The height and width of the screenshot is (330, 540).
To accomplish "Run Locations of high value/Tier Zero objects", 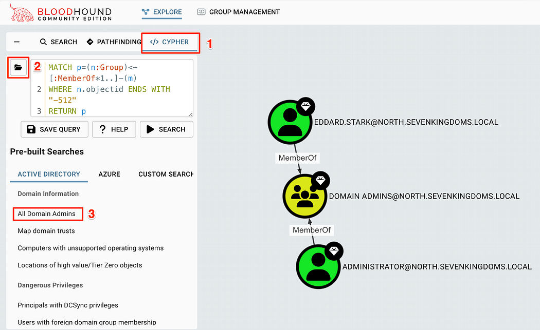I will [x=80, y=265].
